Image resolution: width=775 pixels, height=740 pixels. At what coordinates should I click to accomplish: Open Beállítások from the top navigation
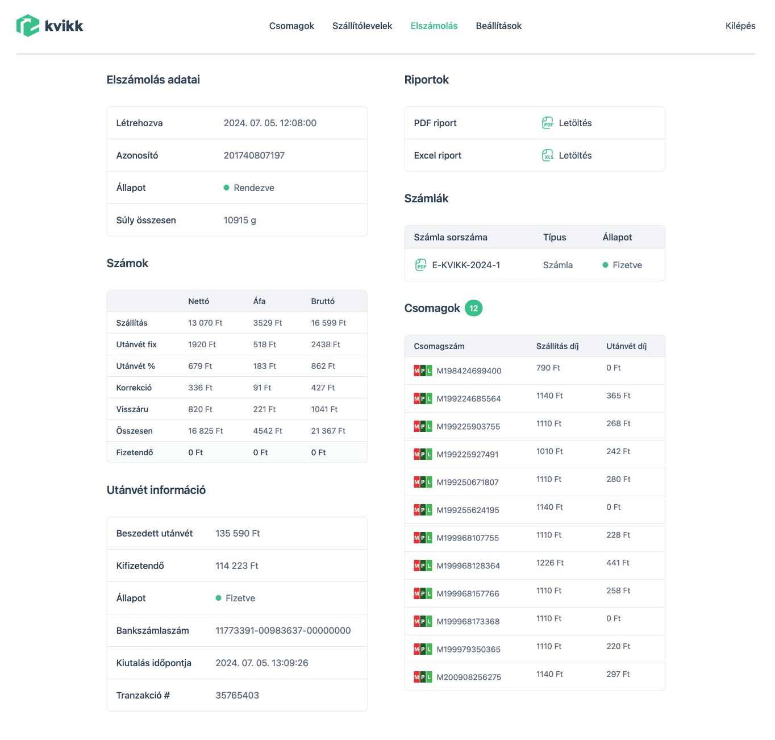coord(498,26)
